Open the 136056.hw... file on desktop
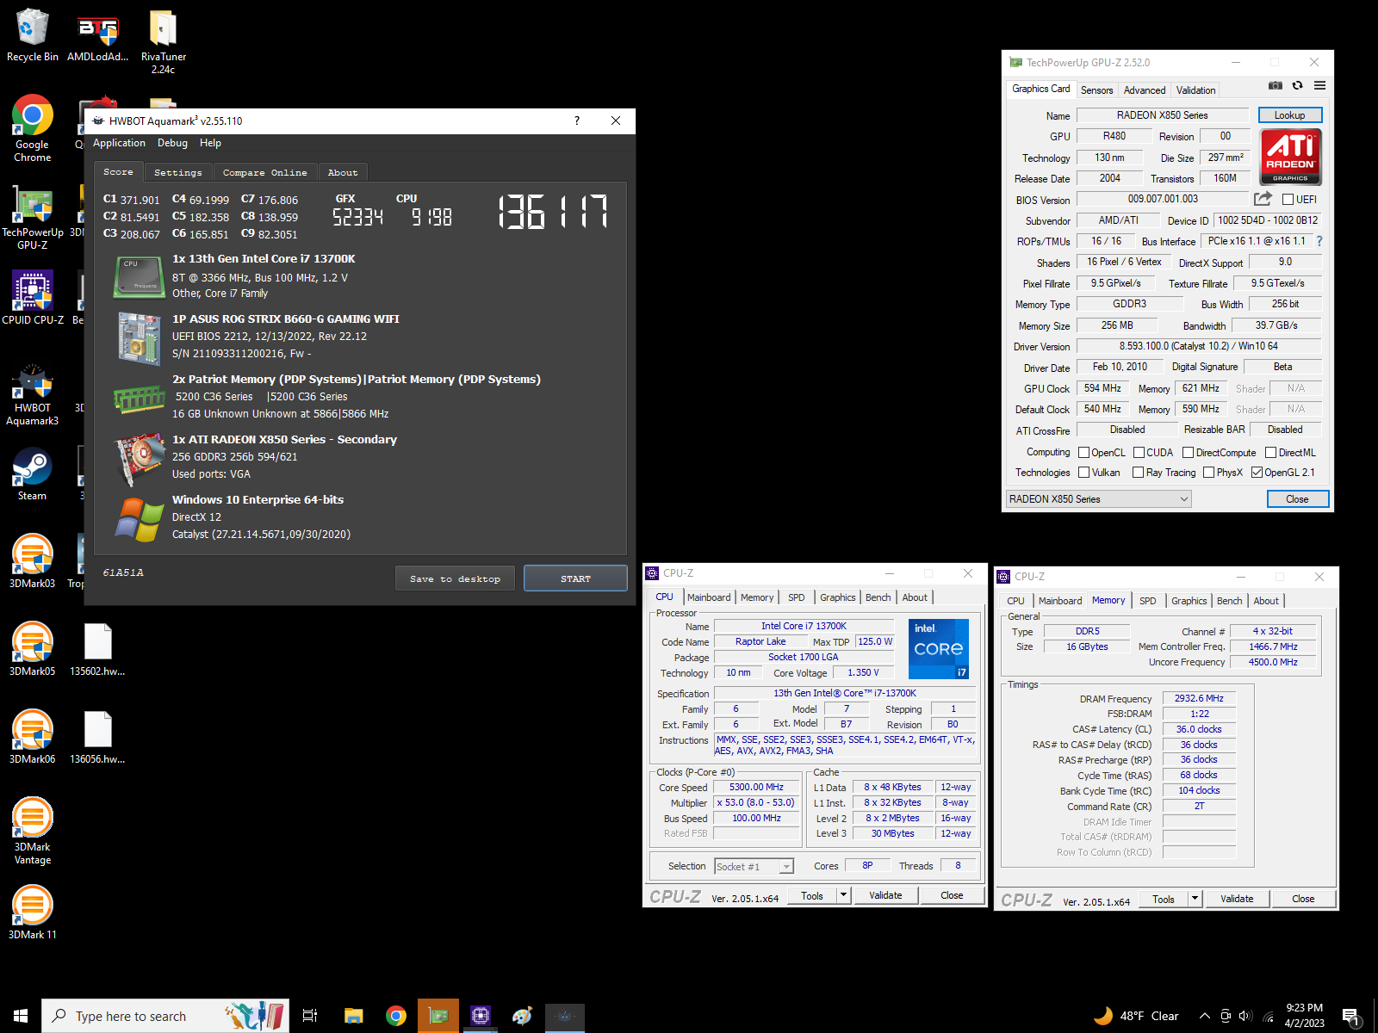 tap(97, 737)
